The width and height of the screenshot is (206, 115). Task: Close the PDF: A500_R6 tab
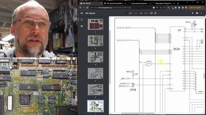(101, 4)
